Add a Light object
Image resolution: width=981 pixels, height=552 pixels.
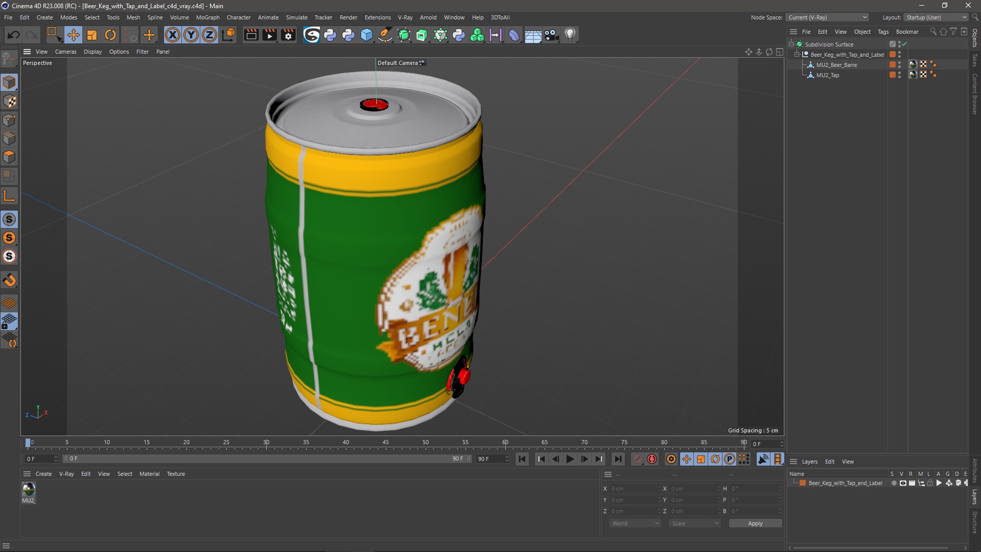(570, 35)
